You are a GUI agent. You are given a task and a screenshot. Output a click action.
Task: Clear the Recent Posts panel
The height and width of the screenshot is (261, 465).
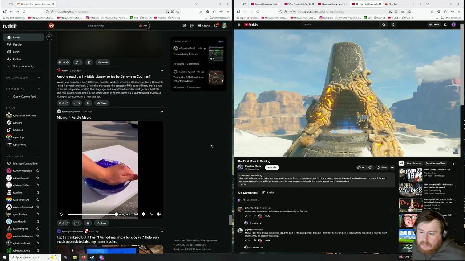tap(221, 41)
